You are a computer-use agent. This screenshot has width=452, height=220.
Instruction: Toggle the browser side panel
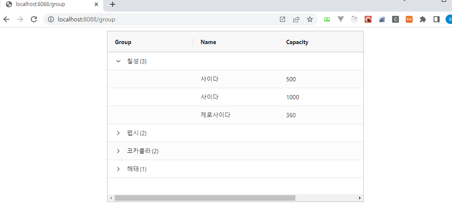(437, 19)
